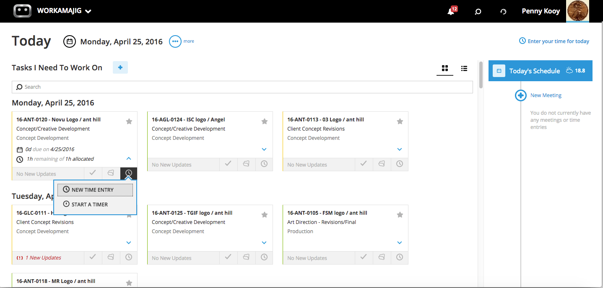The height and width of the screenshot is (288, 603).
Task: Click the search magnifier in the top bar
Action: coord(478,11)
